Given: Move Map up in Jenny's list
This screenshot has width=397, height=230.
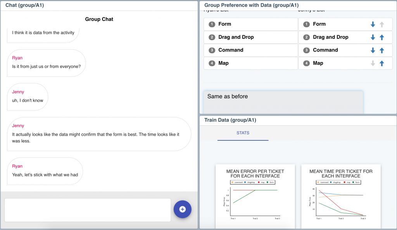Looking at the screenshot, I should pyautogui.click(x=382, y=64).
